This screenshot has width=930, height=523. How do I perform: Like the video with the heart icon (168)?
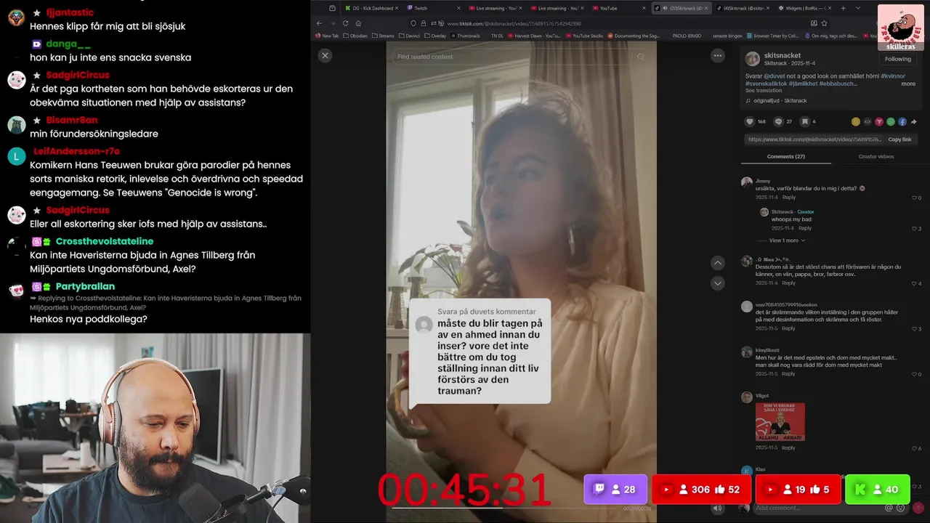click(750, 121)
